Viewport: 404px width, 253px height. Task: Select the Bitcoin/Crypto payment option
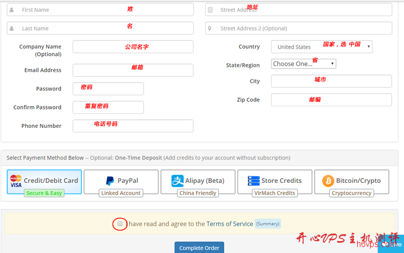351,182
